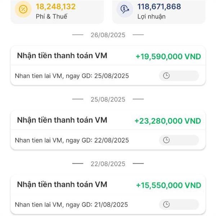This screenshot has height=216, width=216.
Task: Open the 118,671,868 Lợi nhuận card
Action: [x=159, y=12]
